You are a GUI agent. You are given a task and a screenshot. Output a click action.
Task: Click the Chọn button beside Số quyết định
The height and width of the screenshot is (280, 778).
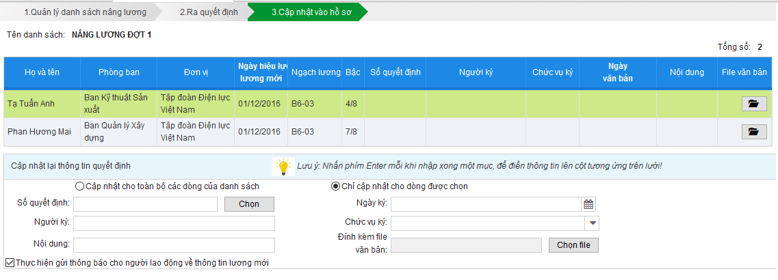[249, 204]
